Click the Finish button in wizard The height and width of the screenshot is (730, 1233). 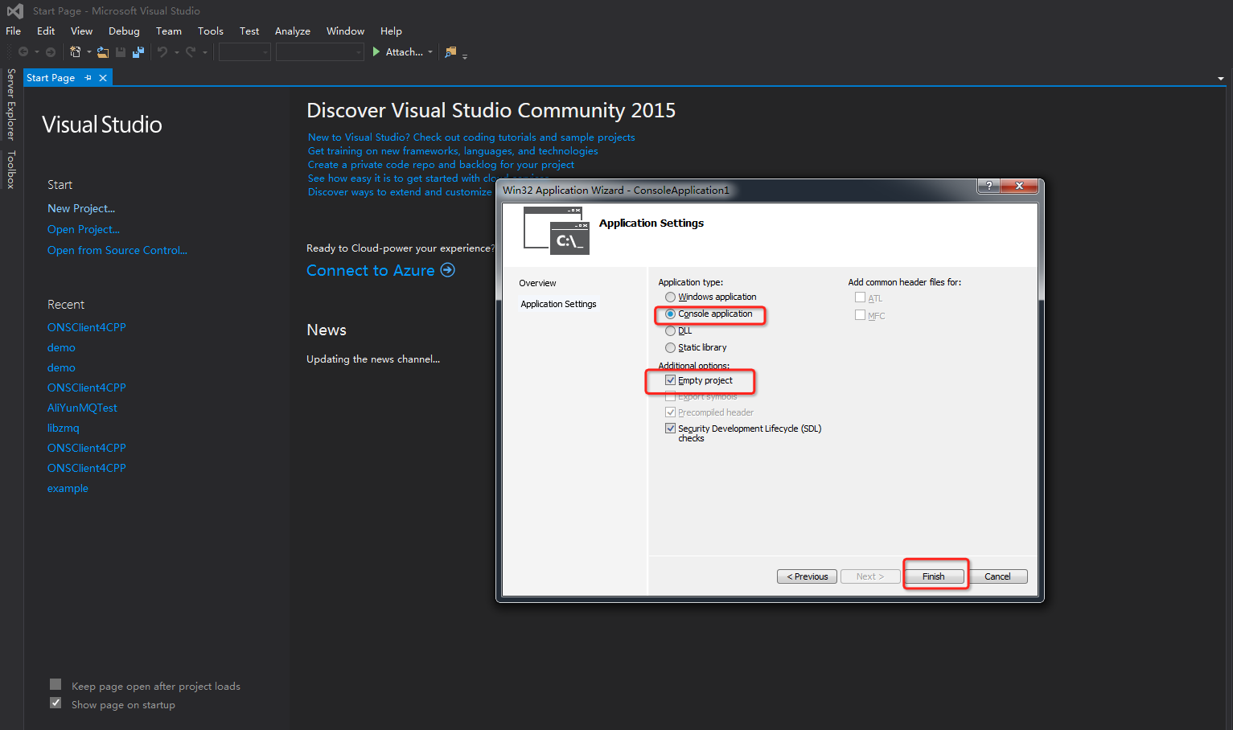[x=934, y=576]
